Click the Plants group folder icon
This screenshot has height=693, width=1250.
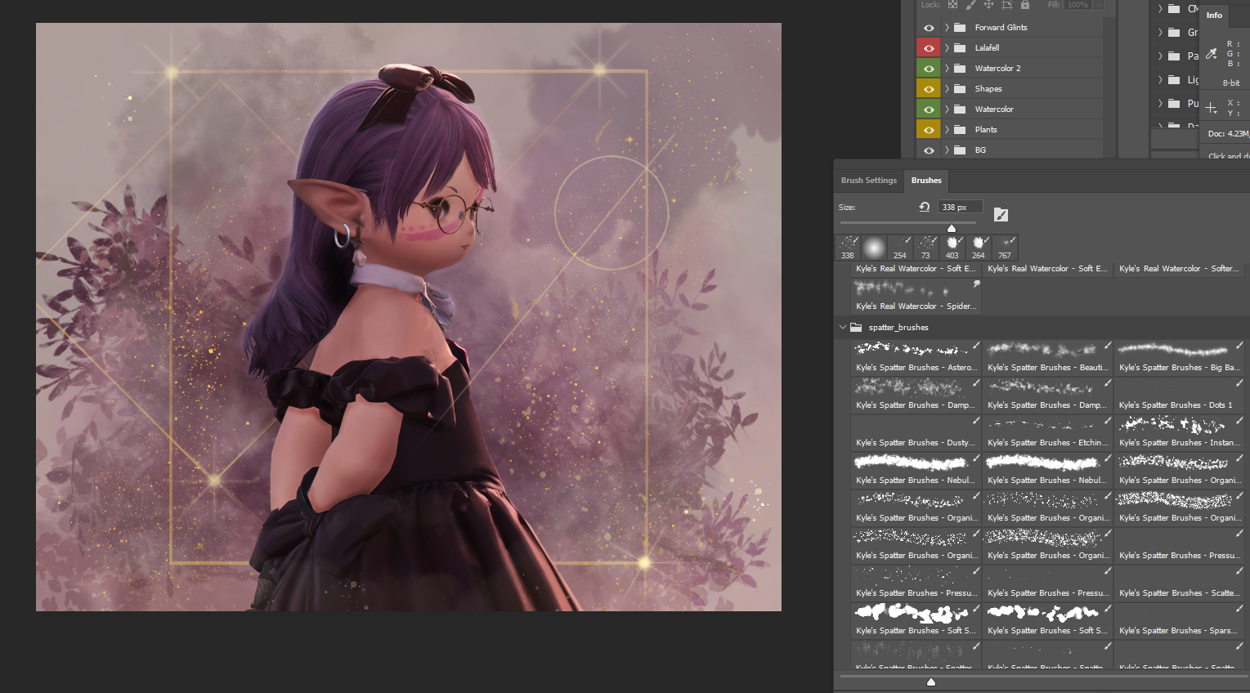(960, 130)
